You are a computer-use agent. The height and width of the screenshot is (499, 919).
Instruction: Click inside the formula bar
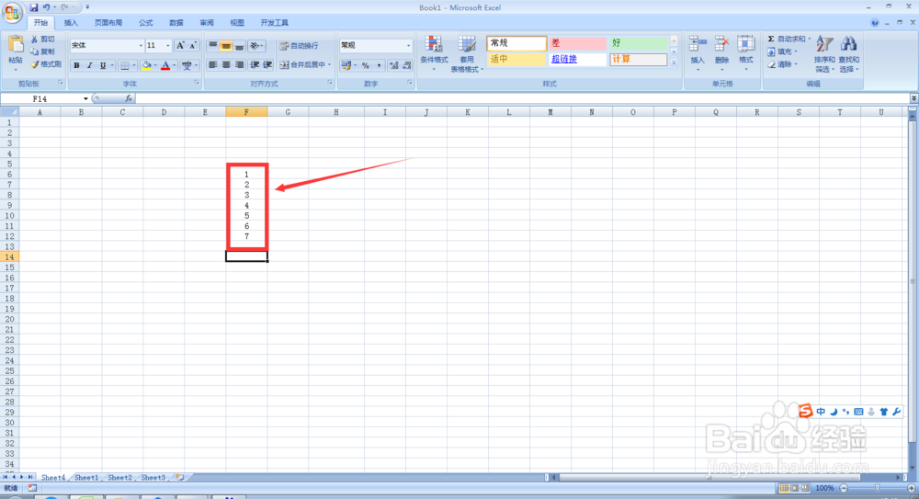[x=522, y=98]
